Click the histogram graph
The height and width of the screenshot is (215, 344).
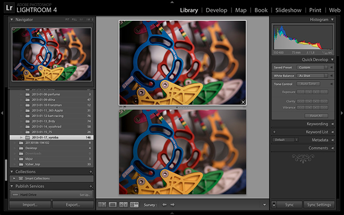click(303, 37)
